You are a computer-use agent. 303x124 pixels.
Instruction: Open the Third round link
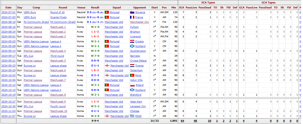[x=57, y=56]
